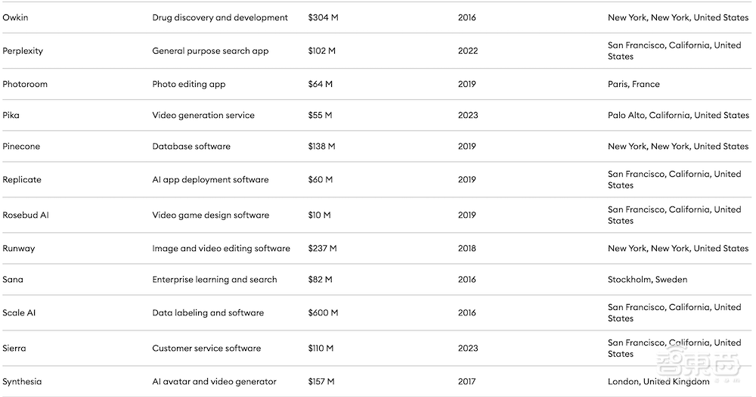The width and height of the screenshot is (756, 397).
Task: Click the $600 M funding amount
Action: point(323,312)
